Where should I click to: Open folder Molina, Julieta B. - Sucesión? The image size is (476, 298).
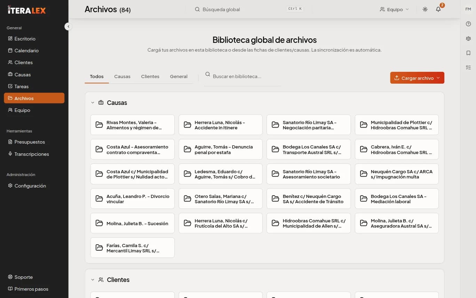coord(133,223)
